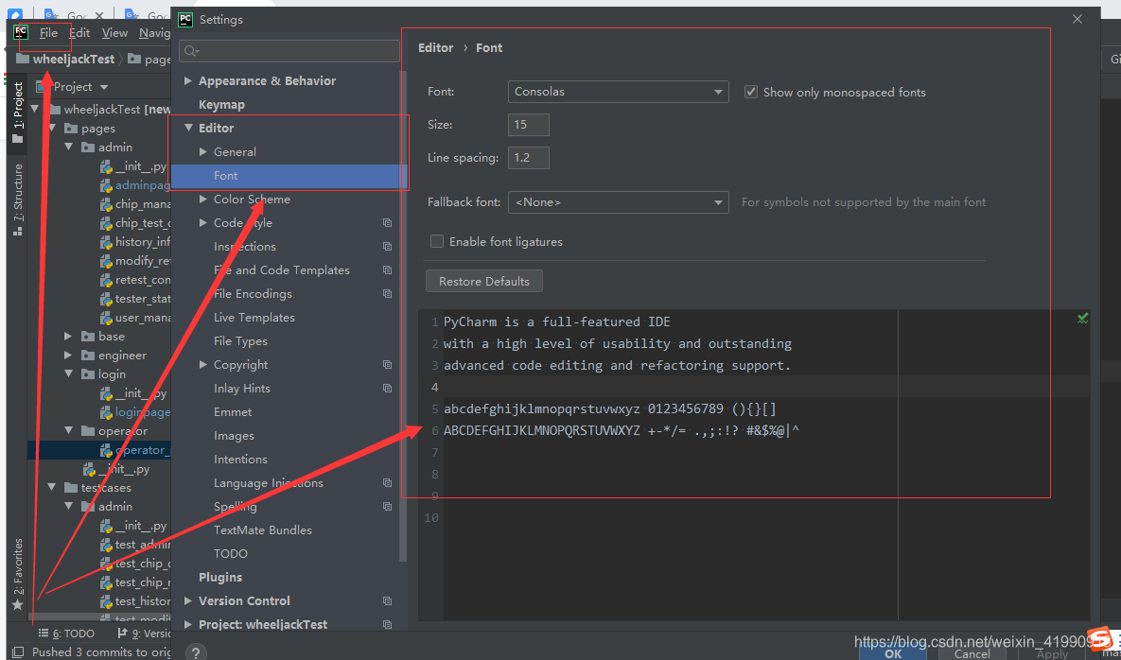Select Plugins in settings tree
Image resolution: width=1121 pixels, height=660 pixels.
click(x=220, y=577)
